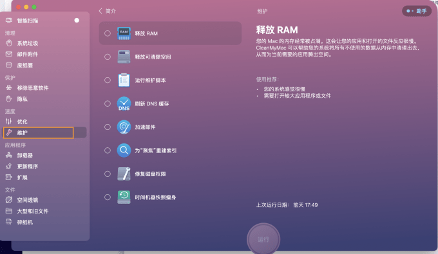Open the 智能扫描 smart scan icon

(9, 21)
